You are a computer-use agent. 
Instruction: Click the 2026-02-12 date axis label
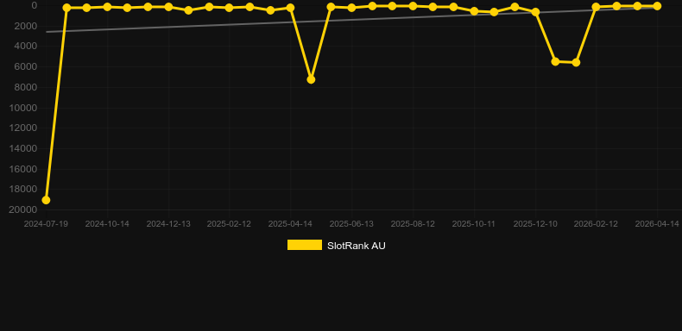point(596,224)
